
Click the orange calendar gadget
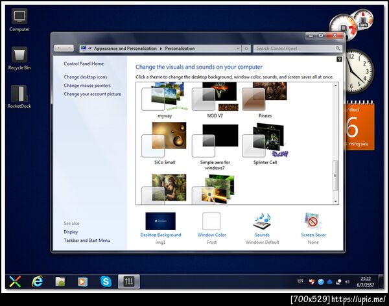[359, 125]
